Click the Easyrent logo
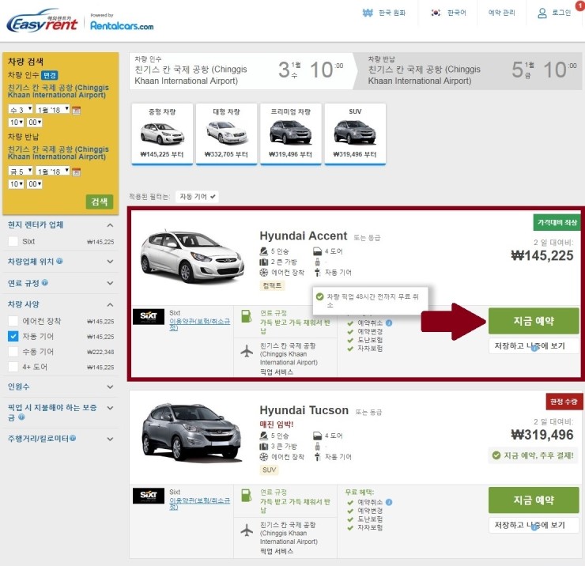Screen dimensions: 585x566 click(42, 22)
